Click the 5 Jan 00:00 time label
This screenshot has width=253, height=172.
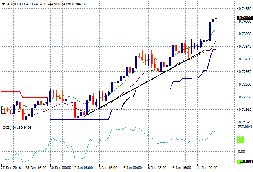[x=133, y=168]
